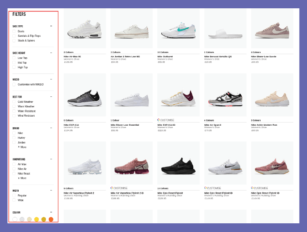Screen dimensions: 307x232
Task: Select the Cold Weather filter
Action: (14, 102)
